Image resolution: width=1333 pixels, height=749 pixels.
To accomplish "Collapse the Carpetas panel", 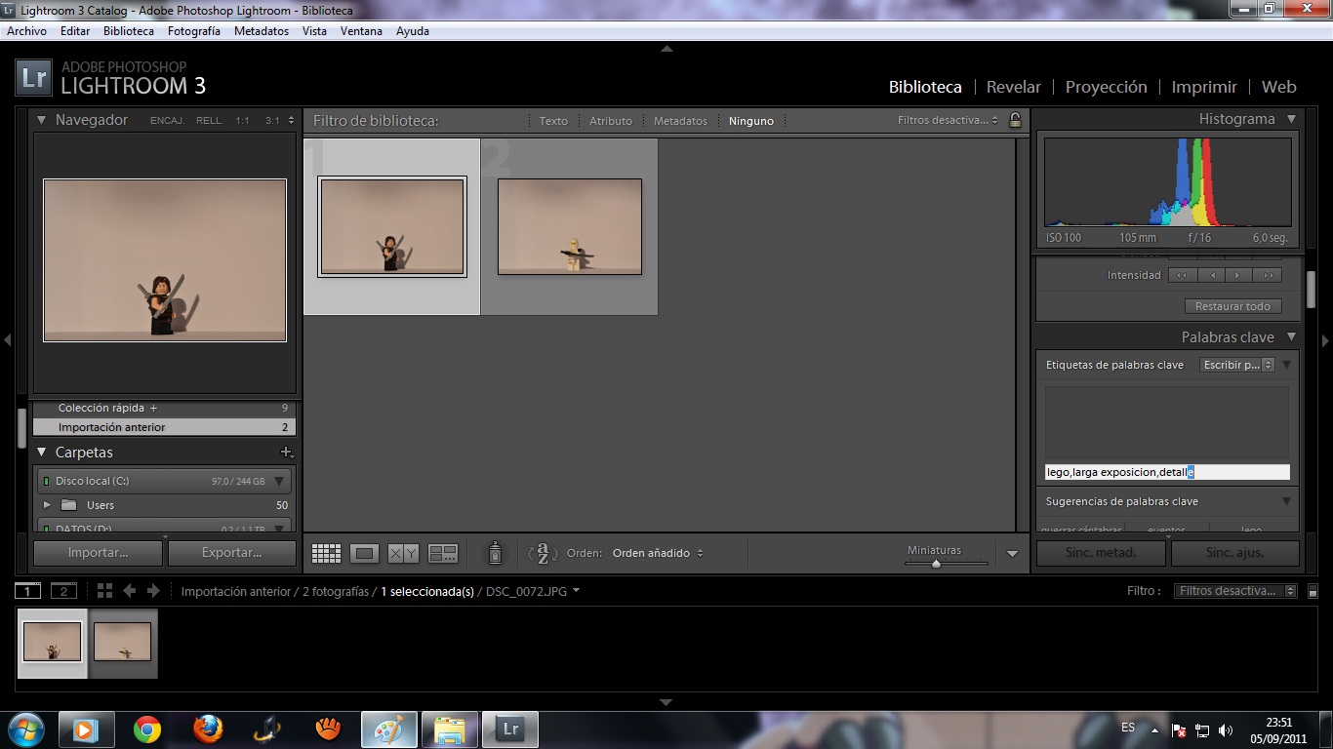I will coord(42,453).
